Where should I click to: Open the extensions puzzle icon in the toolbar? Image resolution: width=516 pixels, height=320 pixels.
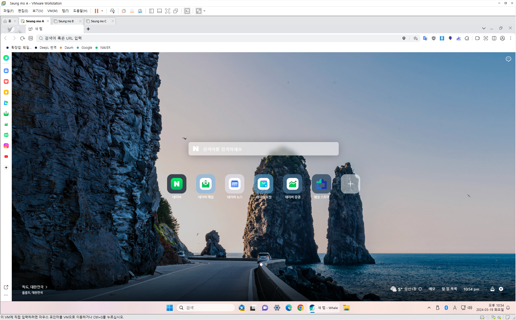pos(467,38)
